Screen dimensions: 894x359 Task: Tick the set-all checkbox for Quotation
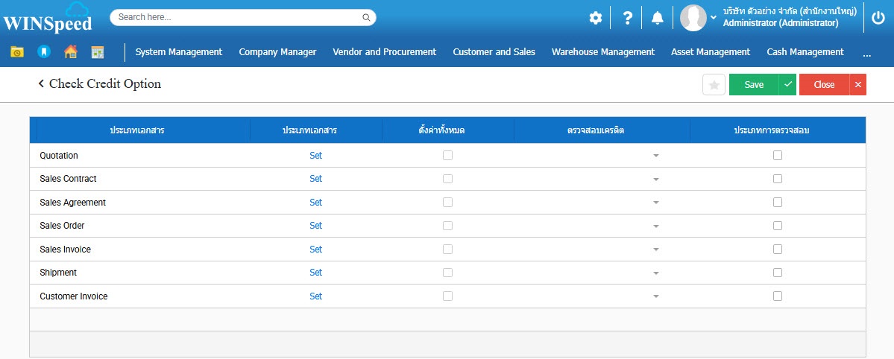tap(447, 155)
